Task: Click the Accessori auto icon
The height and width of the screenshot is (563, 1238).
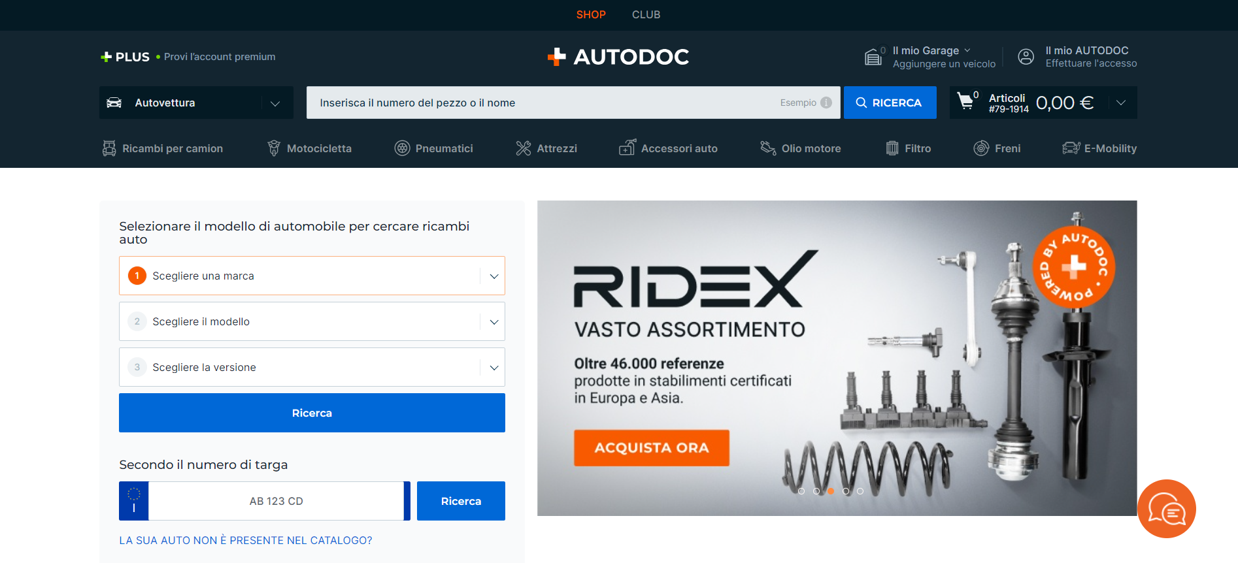Action: coord(627,148)
